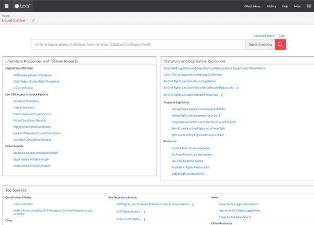
Task: Open Search All Civil Rights Legal News
Action: point(240,210)
